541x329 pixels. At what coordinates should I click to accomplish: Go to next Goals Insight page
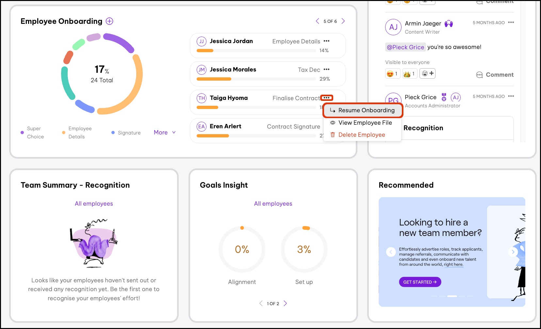[285, 304]
